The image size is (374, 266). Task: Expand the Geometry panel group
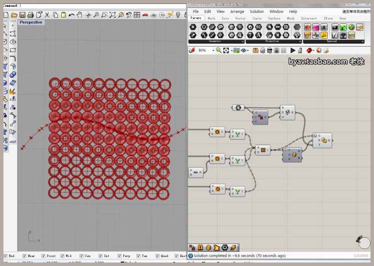243,42
